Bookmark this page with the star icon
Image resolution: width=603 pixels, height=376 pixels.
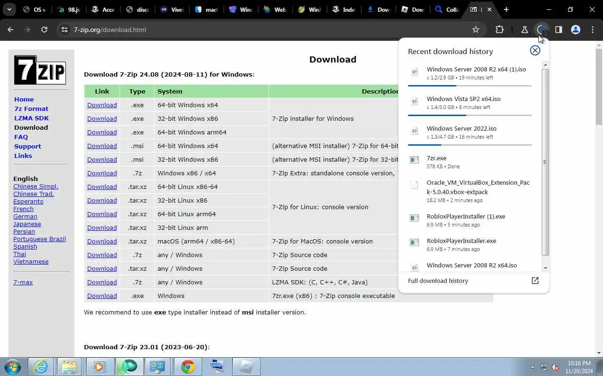pyautogui.click(x=476, y=30)
